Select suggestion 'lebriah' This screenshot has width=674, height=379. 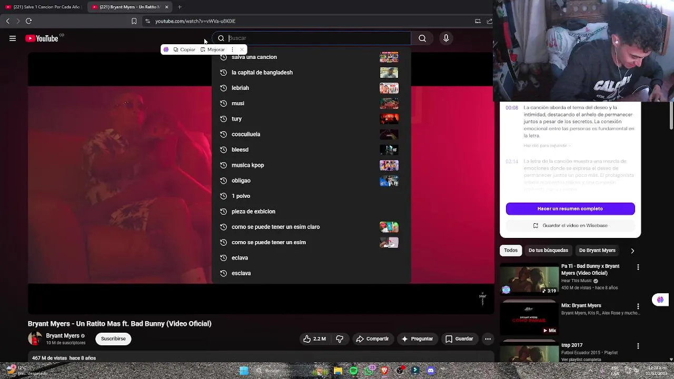coord(311,88)
